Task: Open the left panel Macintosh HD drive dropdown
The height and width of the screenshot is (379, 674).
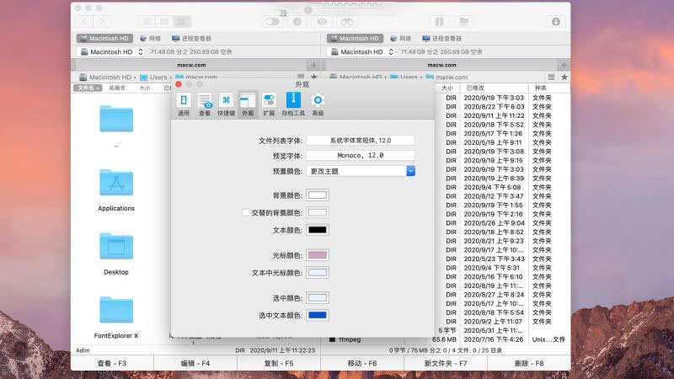Action: (111, 51)
